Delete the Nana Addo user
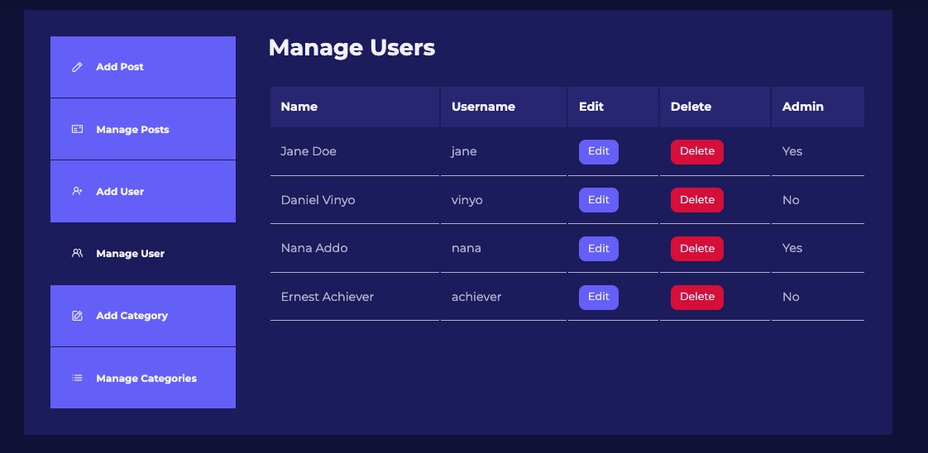The image size is (928, 453). (x=696, y=248)
